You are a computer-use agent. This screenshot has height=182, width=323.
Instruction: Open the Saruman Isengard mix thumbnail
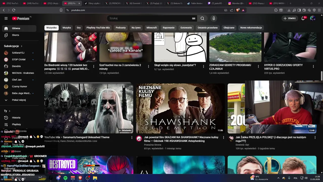[89, 108]
